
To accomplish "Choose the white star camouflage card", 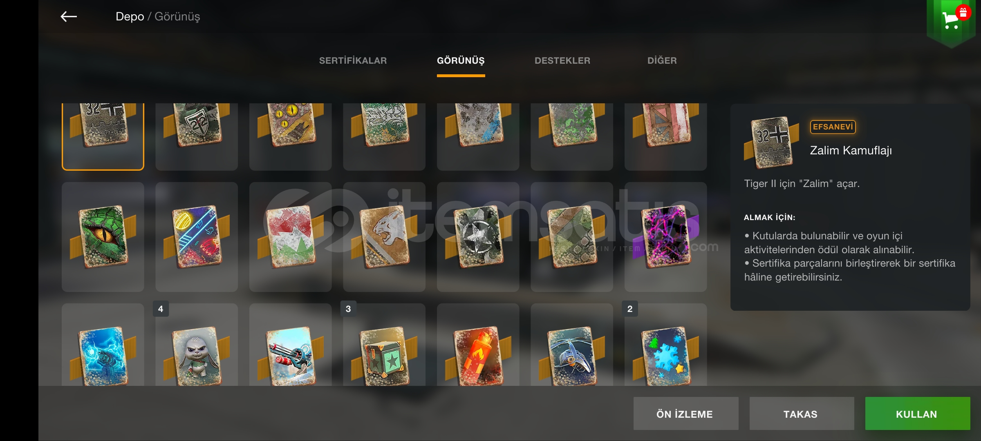I will [x=478, y=237].
